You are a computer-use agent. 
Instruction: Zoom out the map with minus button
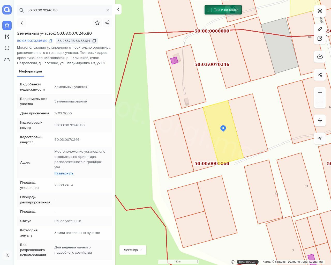click(x=320, y=102)
